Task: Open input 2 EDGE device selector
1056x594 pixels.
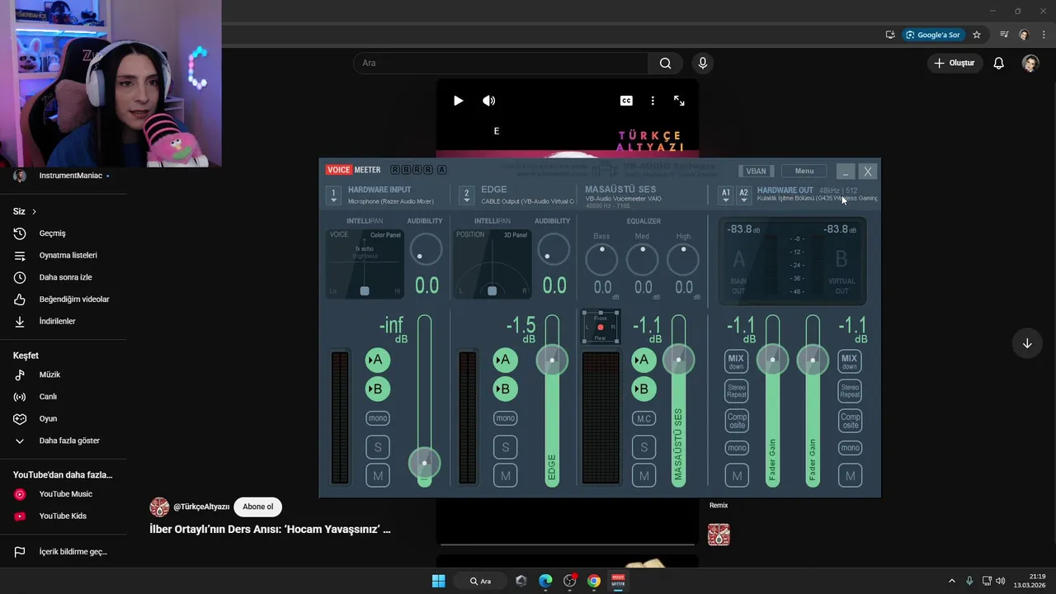Action: tap(466, 196)
